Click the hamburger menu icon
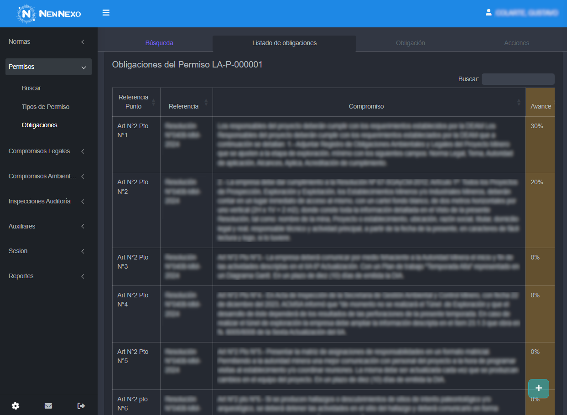The height and width of the screenshot is (415, 567). pyautogui.click(x=106, y=13)
